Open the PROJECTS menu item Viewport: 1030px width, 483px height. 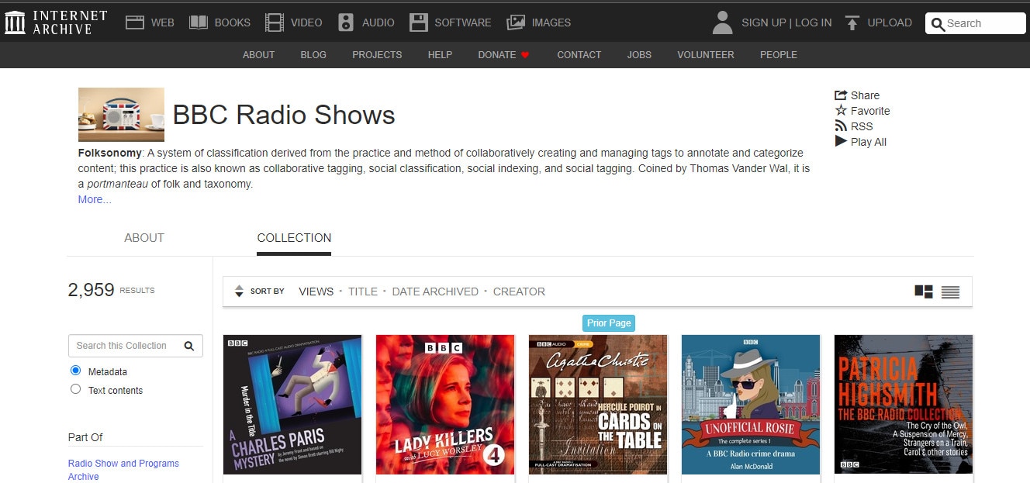(377, 55)
